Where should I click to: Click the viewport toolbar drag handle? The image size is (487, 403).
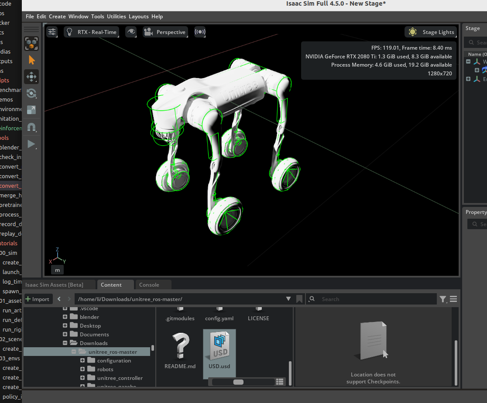31,29
